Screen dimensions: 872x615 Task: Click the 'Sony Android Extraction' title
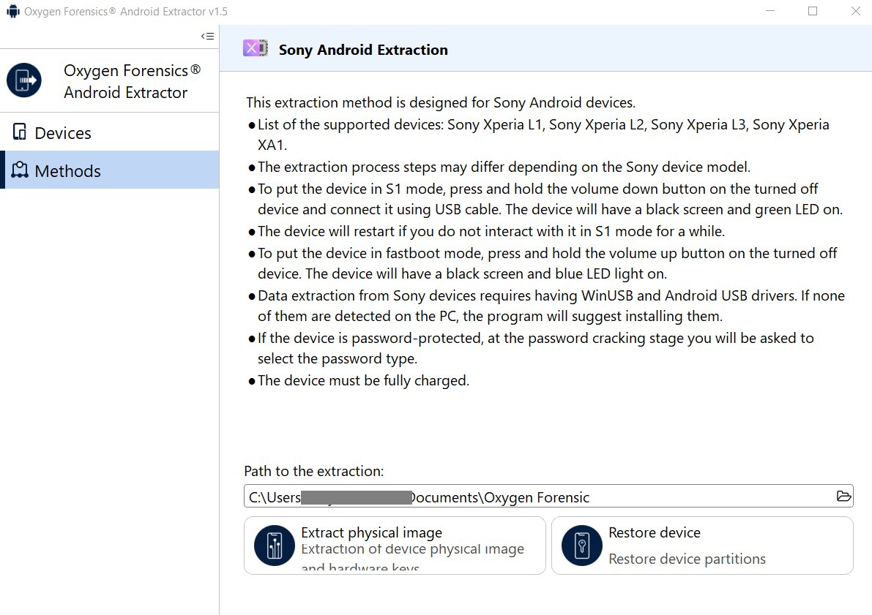363,50
